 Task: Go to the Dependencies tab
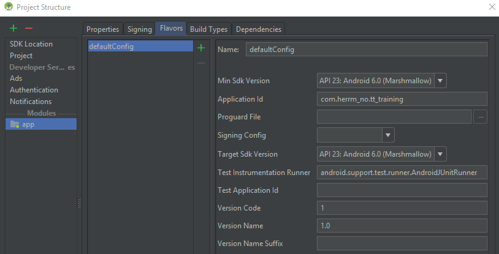click(258, 29)
